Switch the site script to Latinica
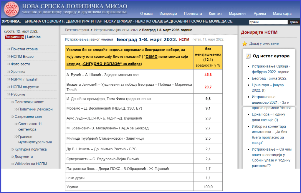The height and width of the screenshot is (193, 301). point(34,37)
